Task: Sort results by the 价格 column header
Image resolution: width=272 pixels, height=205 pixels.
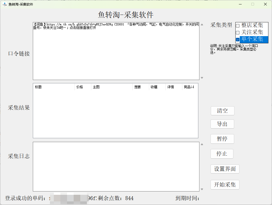Action: 83,87
